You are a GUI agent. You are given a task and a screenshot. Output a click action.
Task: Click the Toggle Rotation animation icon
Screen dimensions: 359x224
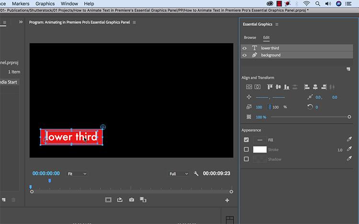[x=310, y=107]
